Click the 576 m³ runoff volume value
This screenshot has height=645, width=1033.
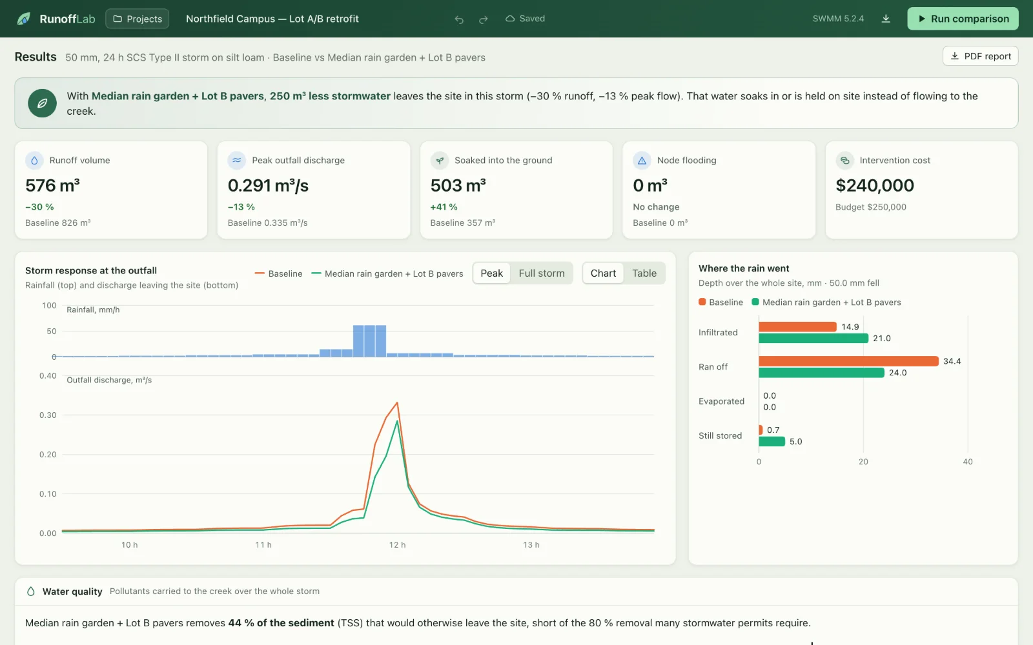[x=53, y=186]
